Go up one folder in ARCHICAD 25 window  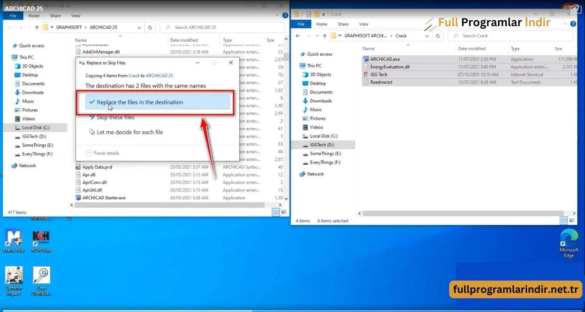[x=37, y=27]
